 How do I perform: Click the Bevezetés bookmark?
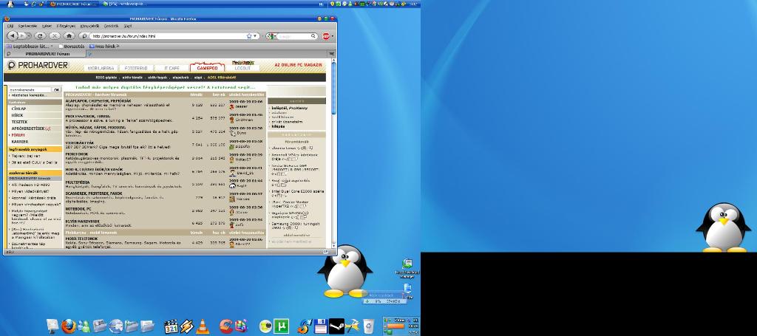pos(72,47)
